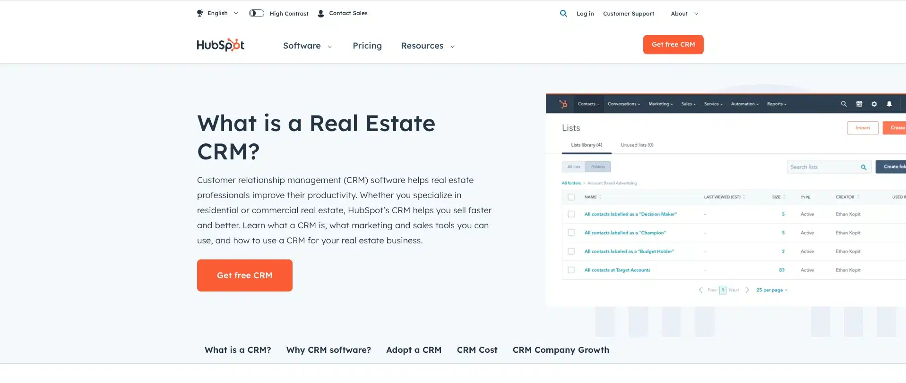Click the HubSpot logo
Image resolution: width=906 pixels, height=383 pixels.
coord(220,45)
